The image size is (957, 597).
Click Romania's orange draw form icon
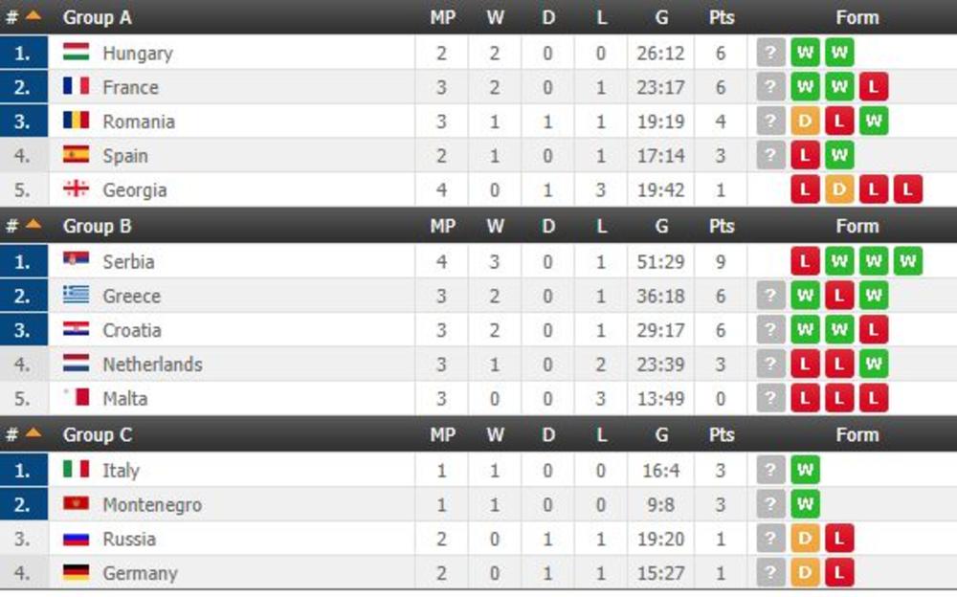tap(805, 122)
